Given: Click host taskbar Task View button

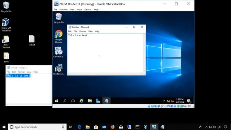Looking at the screenshot, I should tap(71, 127).
